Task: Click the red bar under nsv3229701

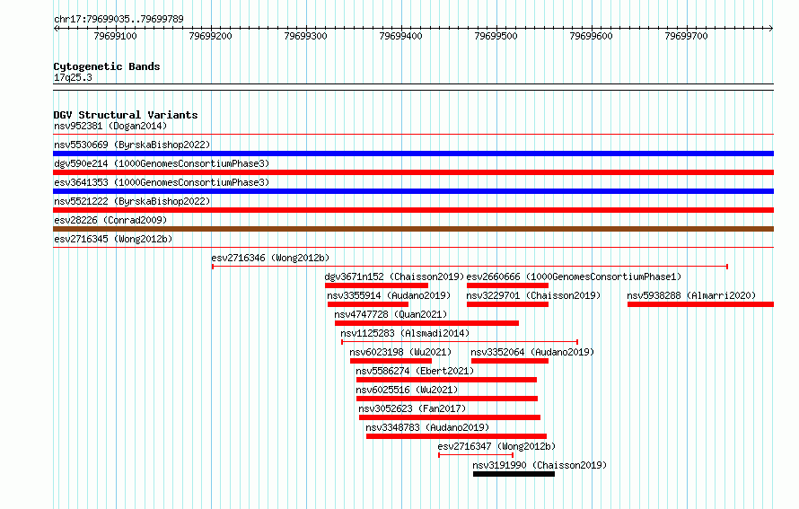Action: point(507,304)
